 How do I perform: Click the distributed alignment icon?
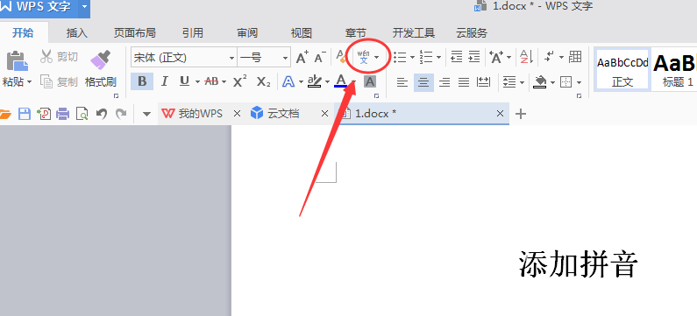pos(483,82)
